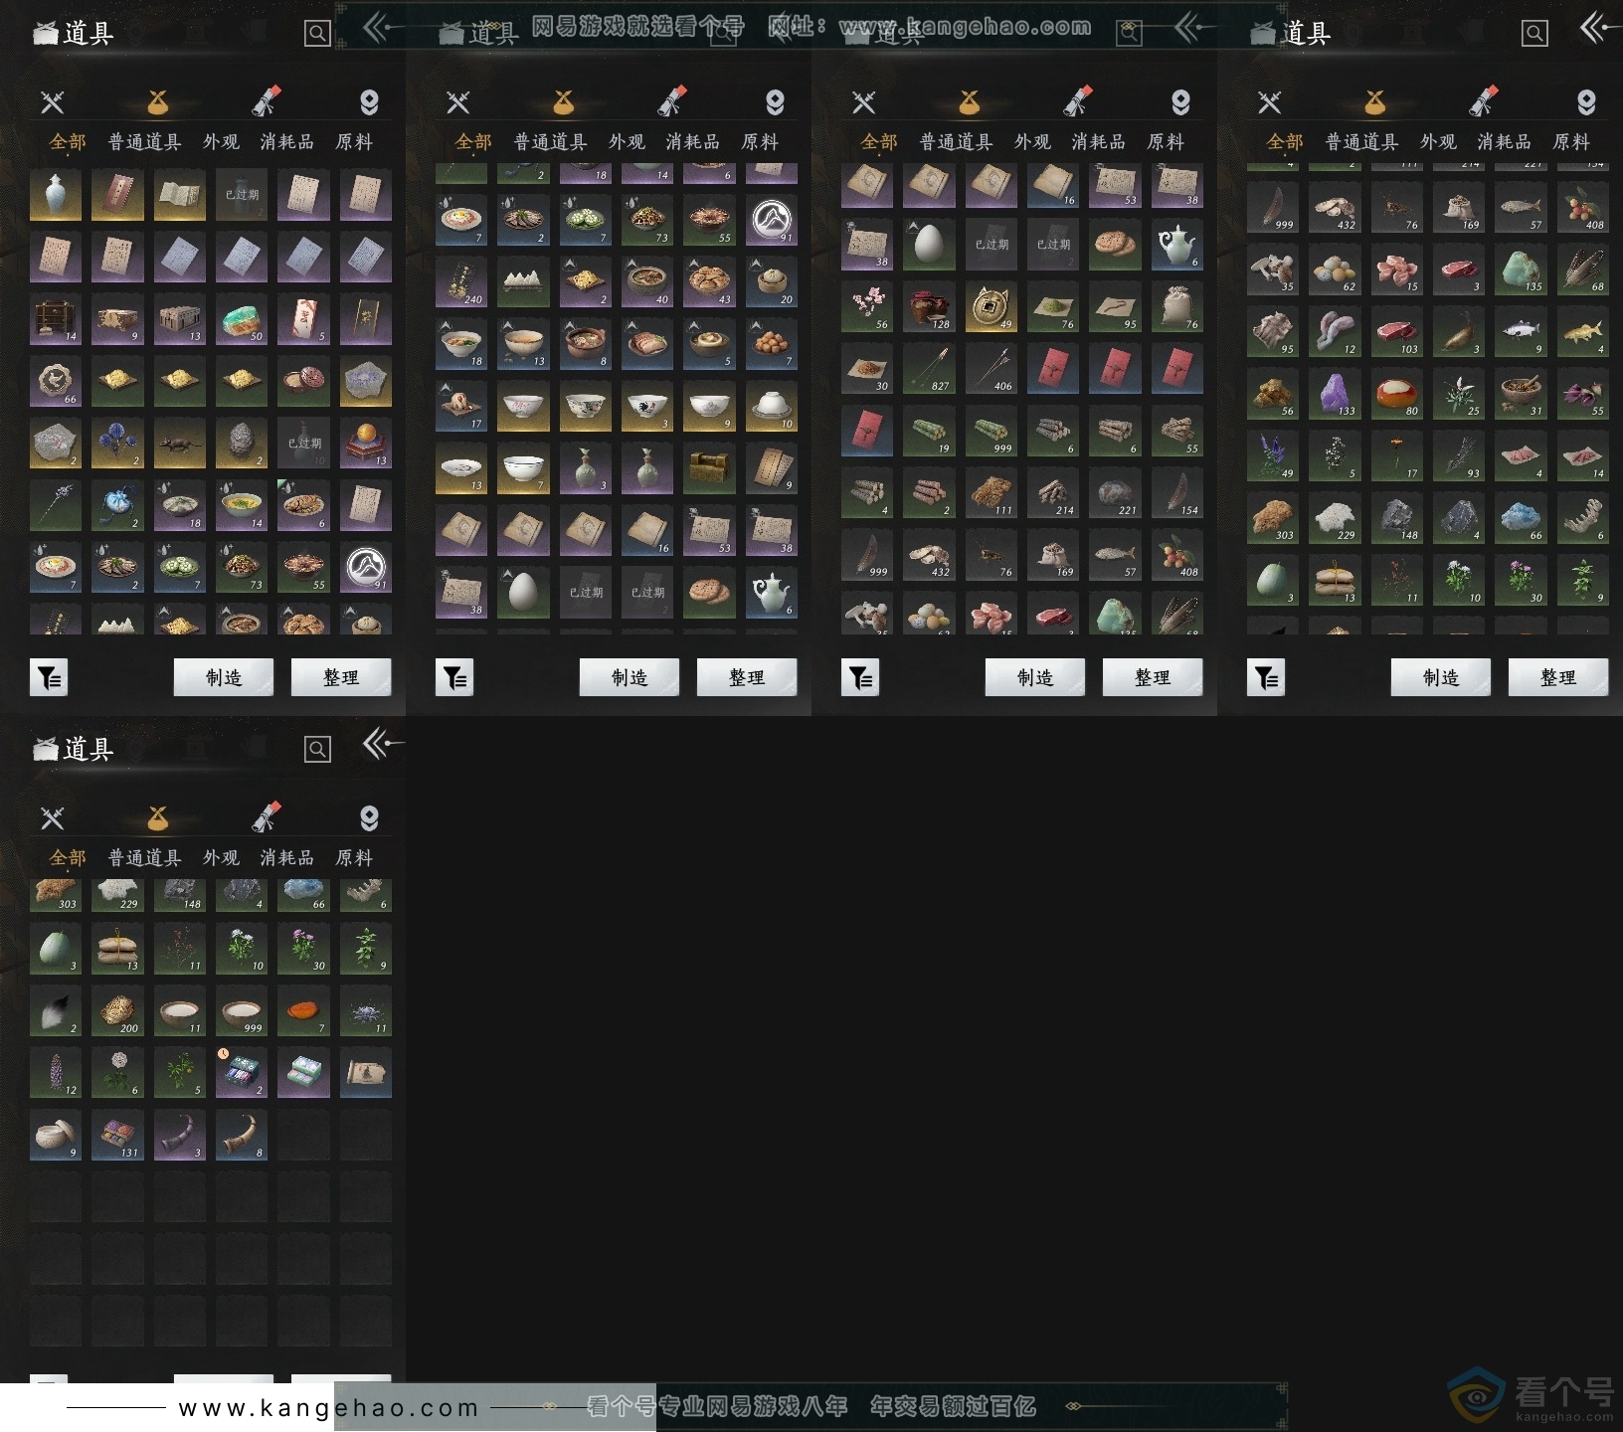Open the filter icon in top-left panel

49,678
